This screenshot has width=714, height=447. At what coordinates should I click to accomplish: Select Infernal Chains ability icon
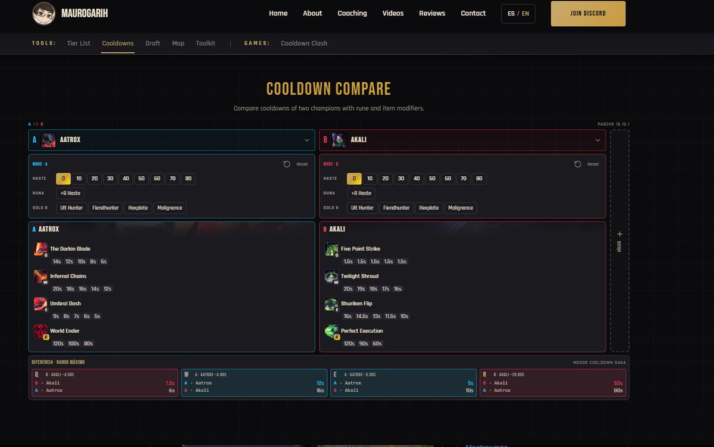click(40, 277)
